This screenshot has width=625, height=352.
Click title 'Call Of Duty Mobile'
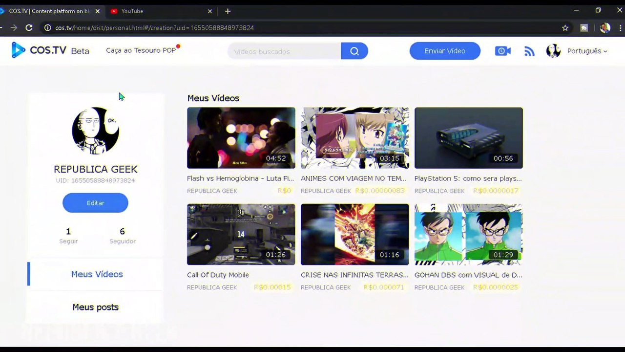point(218,275)
